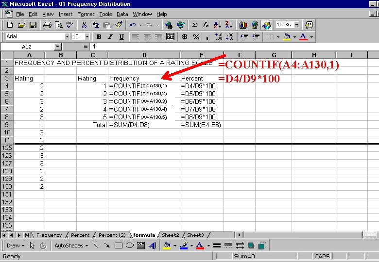
Task: Open Office Assistant help icon
Action: pyautogui.click(x=309, y=25)
